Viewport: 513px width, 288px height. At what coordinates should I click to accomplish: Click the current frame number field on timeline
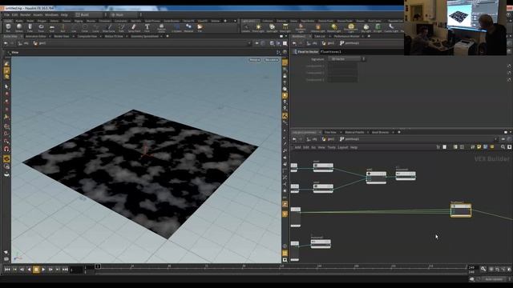(76, 270)
